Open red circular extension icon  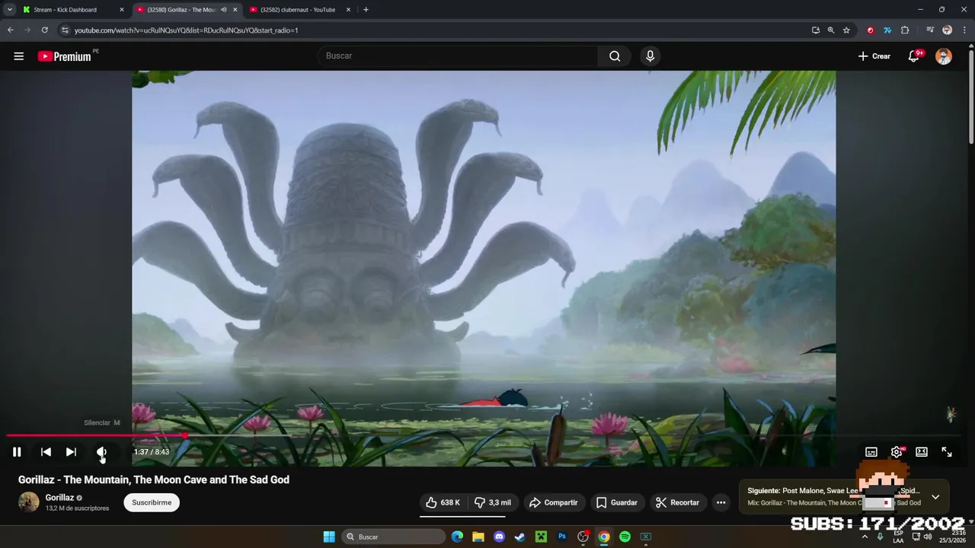pyautogui.click(x=871, y=30)
